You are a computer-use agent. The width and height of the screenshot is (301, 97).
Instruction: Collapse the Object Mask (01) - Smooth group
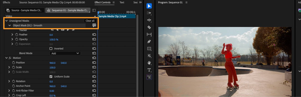click(x=10, y=25)
